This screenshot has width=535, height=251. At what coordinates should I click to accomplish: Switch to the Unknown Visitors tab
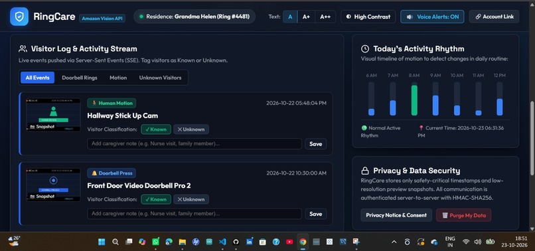point(161,78)
